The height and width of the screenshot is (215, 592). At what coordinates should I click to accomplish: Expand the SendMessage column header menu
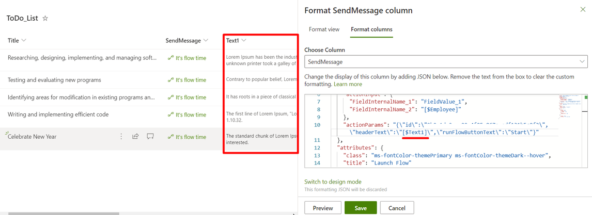[206, 41]
